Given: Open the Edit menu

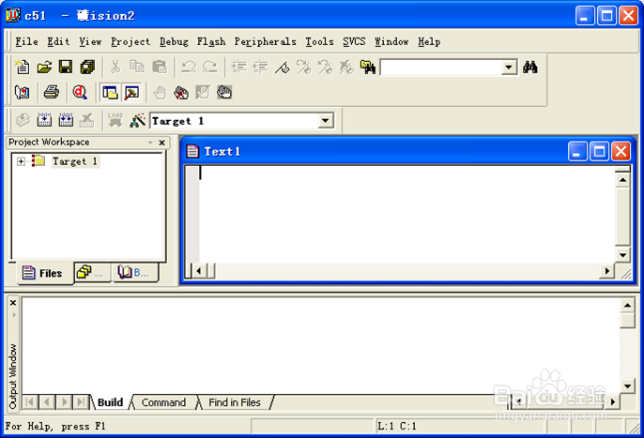Looking at the screenshot, I should point(58,41).
